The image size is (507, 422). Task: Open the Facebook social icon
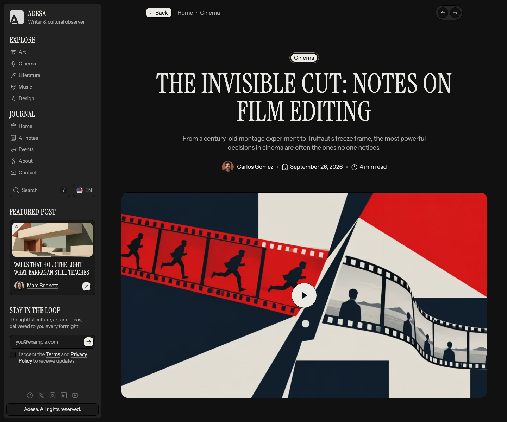[x=30, y=395]
